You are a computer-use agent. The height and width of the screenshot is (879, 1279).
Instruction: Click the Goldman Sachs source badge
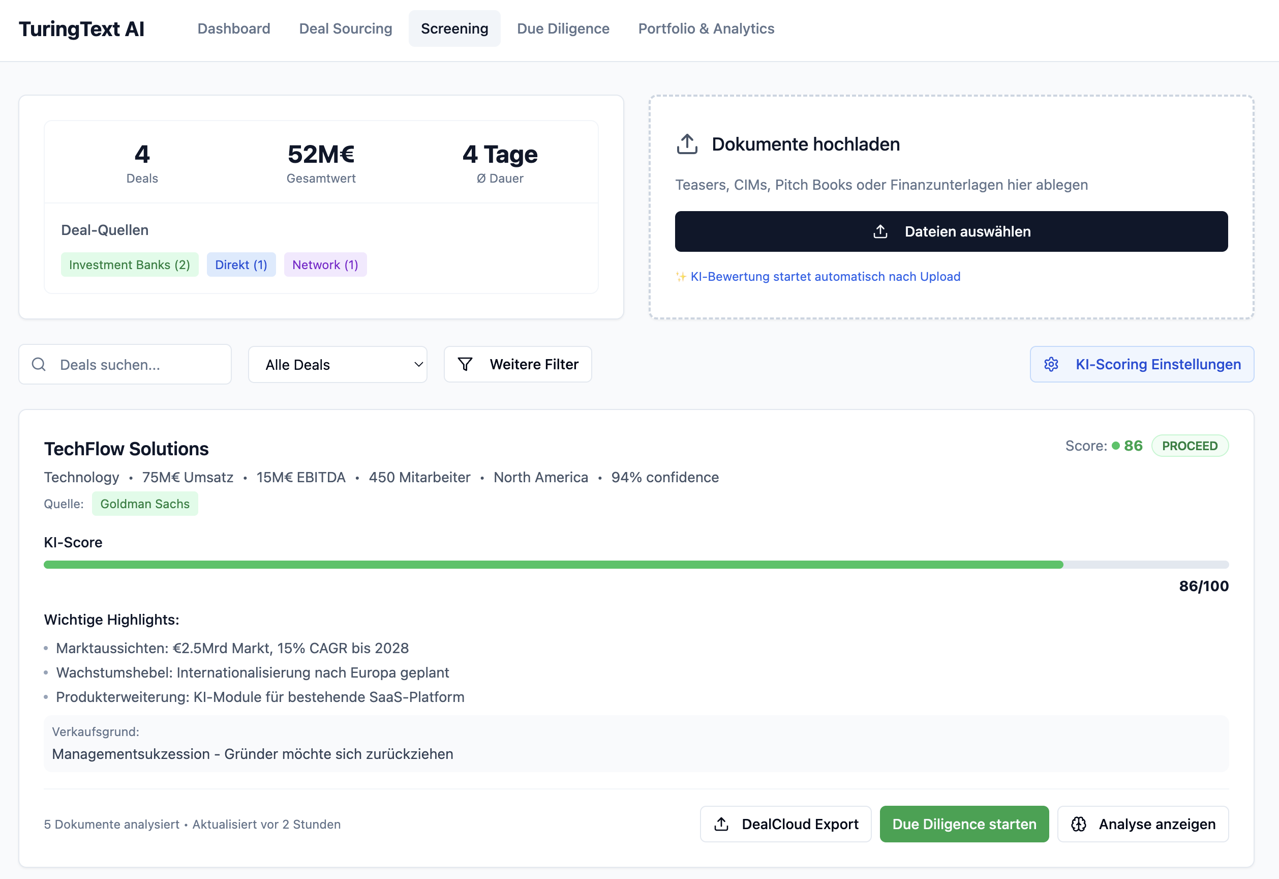[x=145, y=504]
